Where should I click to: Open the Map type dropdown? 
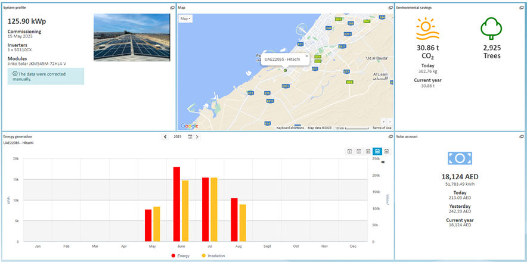tap(185, 19)
